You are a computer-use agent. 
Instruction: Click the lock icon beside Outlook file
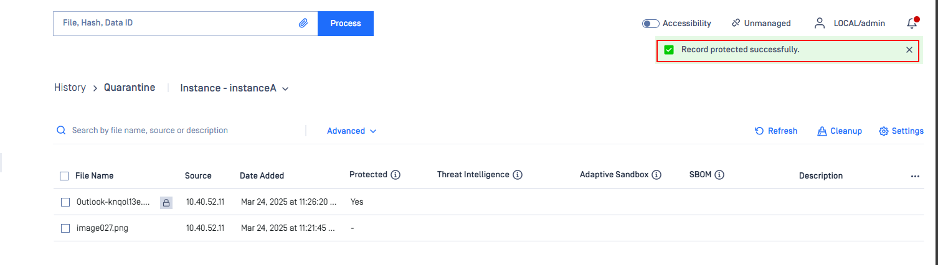tap(166, 202)
